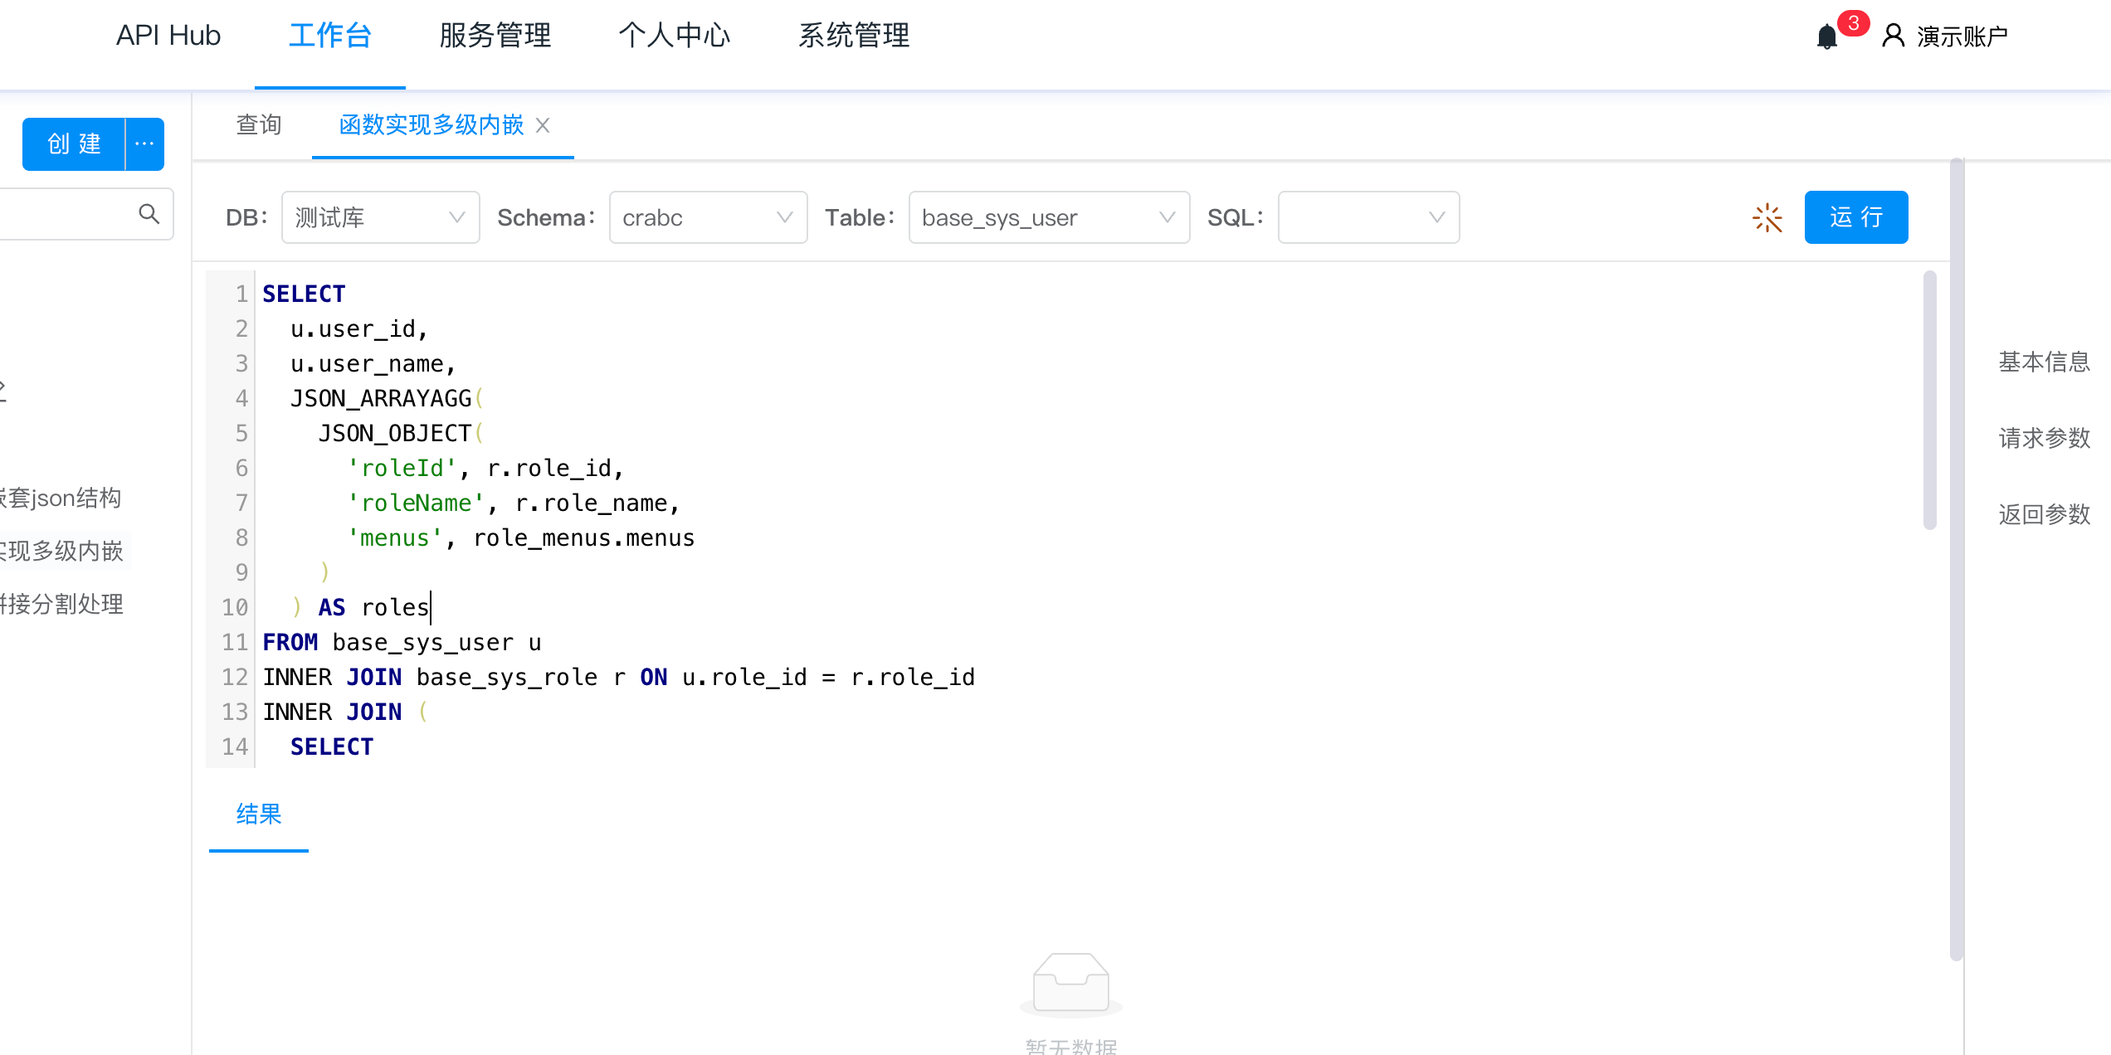The width and height of the screenshot is (2111, 1055).
Task: Open the 系统管理 menu item
Action: (854, 36)
